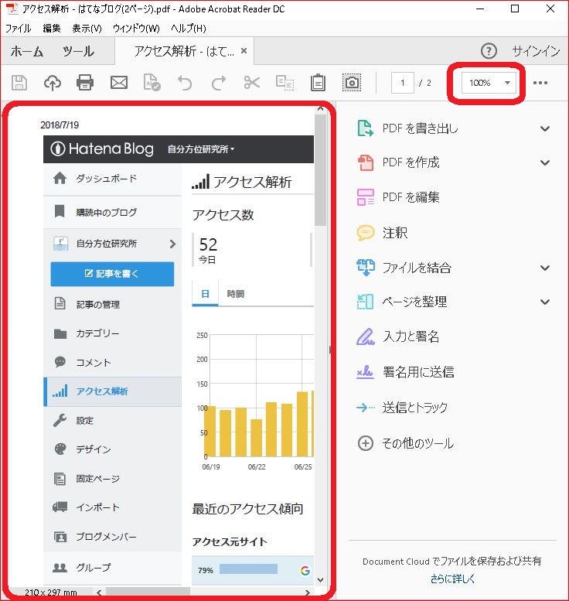Click the 記事の管理 text in the page
Screen dimensions: 569x601
(x=98, y=304)
